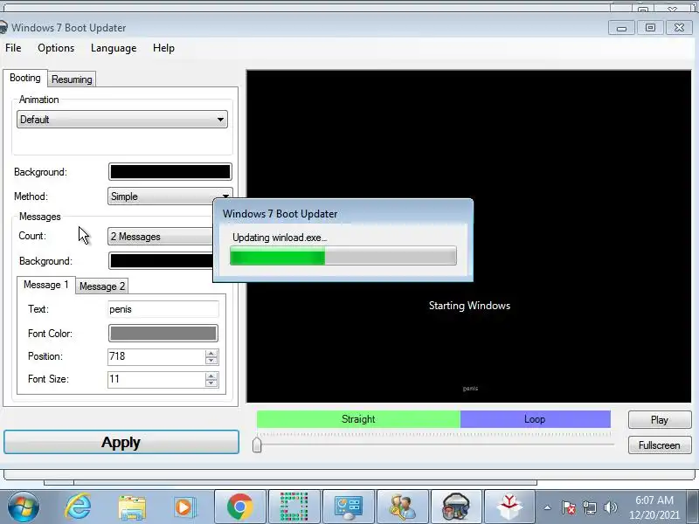Open network status tray icon
Viewport: 699px width, 524px height.
589,507
